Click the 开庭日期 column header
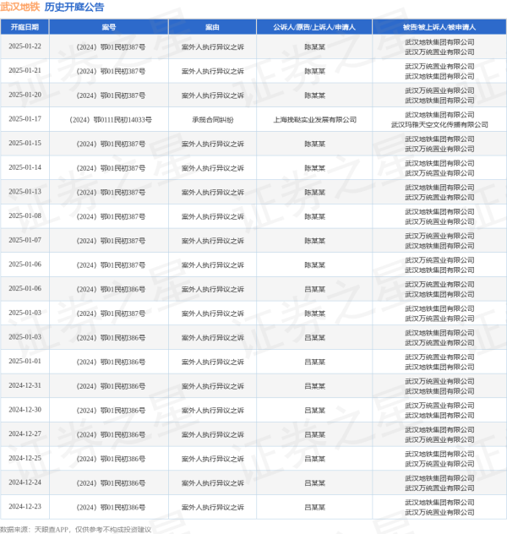The image size is (507, 534). click(x=25, y=27)
